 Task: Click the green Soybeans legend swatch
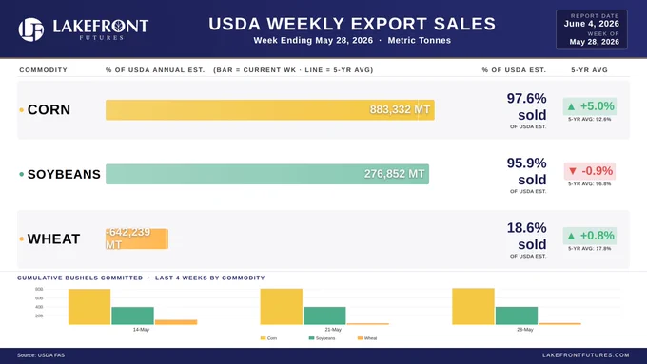pos(311,338)
